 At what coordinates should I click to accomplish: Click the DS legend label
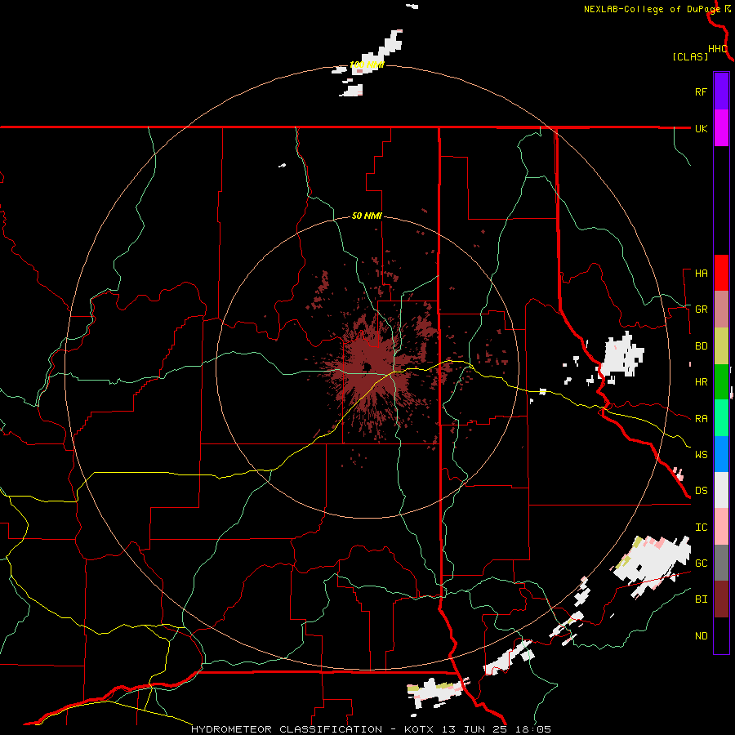point(701,491)
